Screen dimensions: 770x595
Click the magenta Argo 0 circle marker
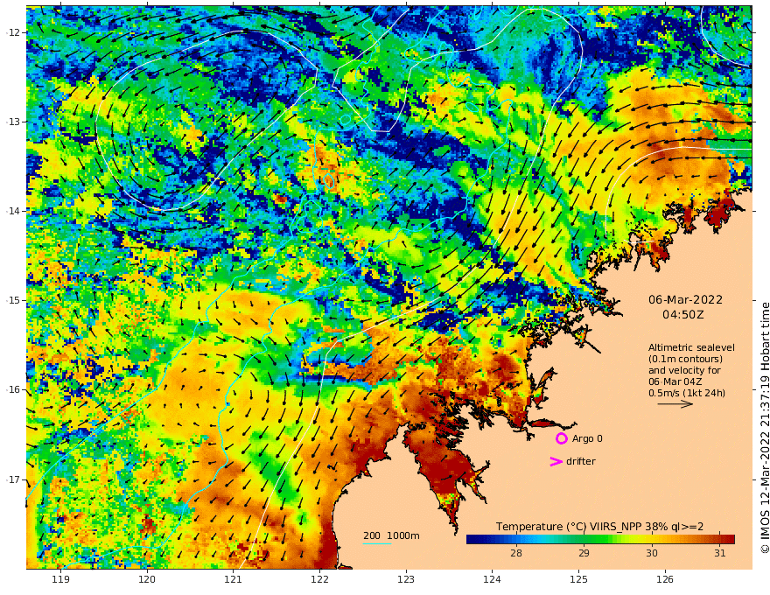point(561,438)
